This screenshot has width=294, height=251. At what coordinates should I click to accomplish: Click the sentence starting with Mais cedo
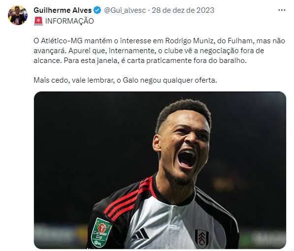125,80
